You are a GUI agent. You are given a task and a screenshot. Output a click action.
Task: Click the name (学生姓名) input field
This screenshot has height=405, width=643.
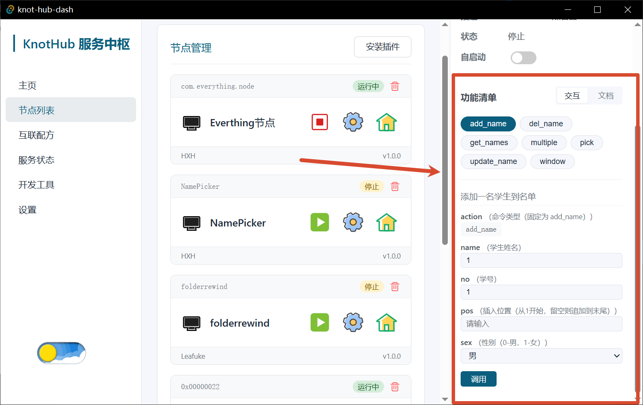pyautogui.click(x=542, y=260)
